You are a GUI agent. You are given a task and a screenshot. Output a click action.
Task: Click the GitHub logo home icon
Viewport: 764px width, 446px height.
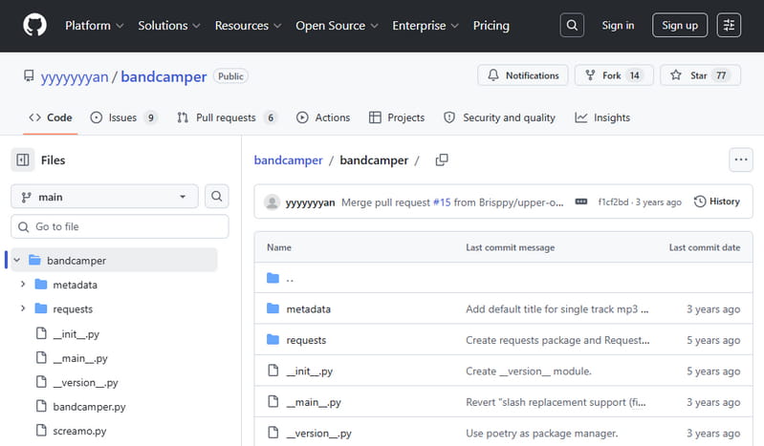[x=34, y=25]
